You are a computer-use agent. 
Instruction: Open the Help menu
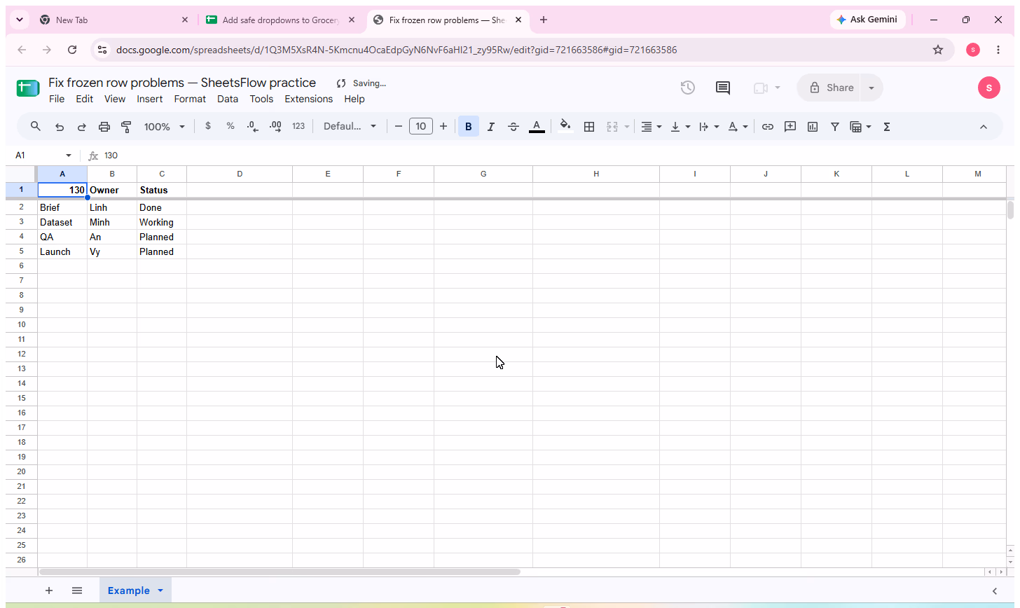pos(354,99)
